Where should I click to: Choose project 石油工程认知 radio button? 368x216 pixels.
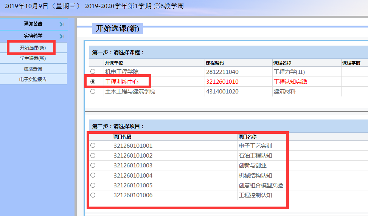tap(93, 155)
